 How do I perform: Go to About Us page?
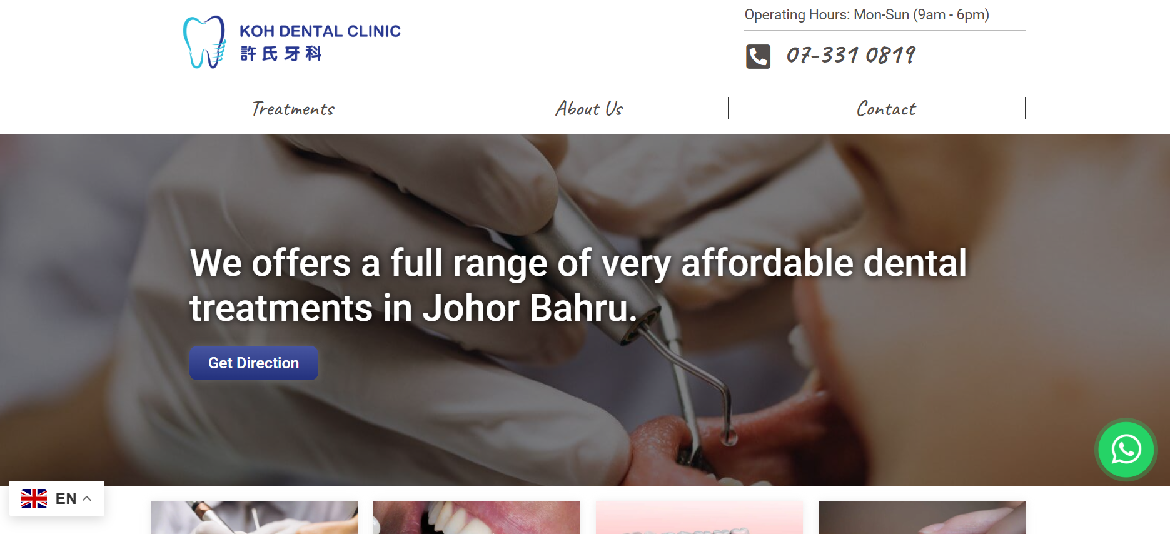[589, 109]
